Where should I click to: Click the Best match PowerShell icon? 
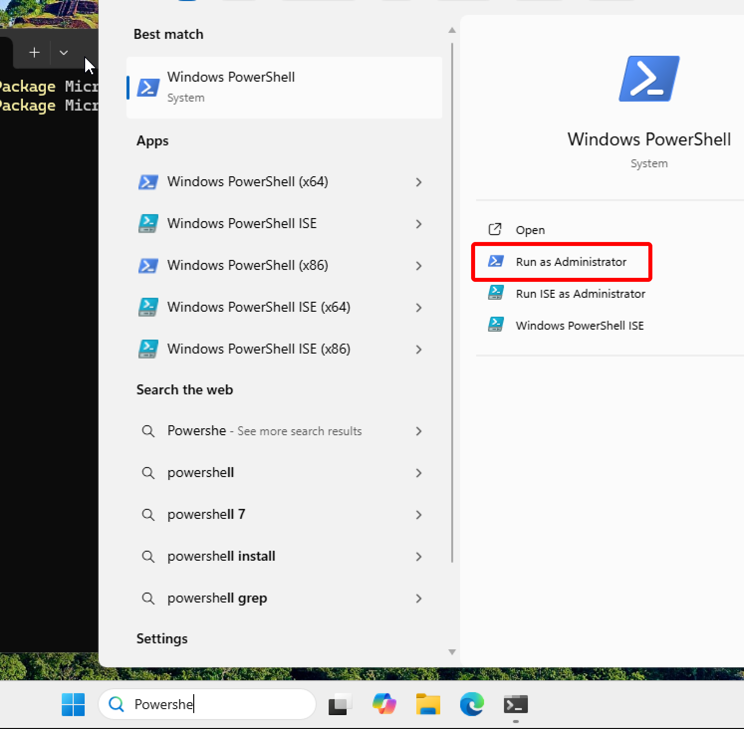[x=148, y=87]
